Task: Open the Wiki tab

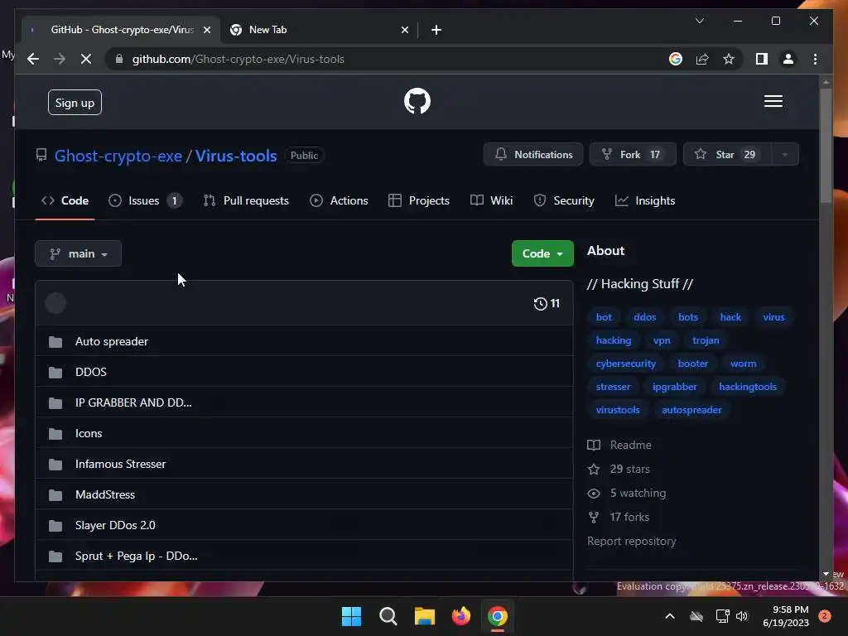Action: click(x=491, y=200)
